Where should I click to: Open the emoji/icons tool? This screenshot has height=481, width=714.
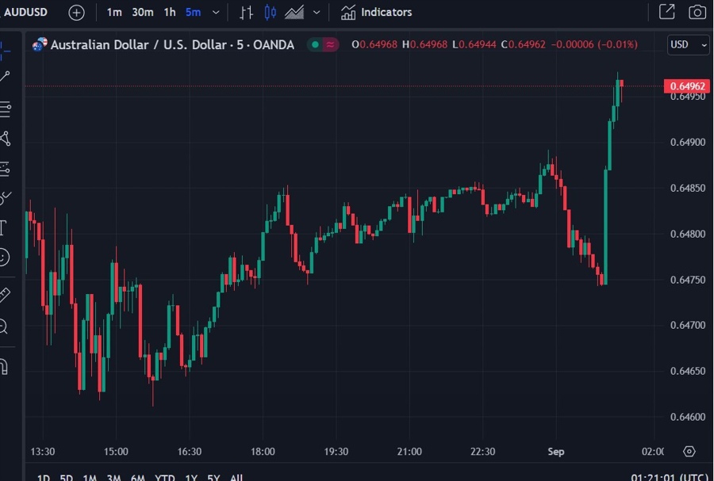(4, 258)
